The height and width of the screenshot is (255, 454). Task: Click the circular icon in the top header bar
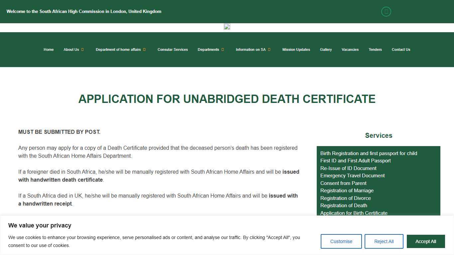[x=386, y=12]
